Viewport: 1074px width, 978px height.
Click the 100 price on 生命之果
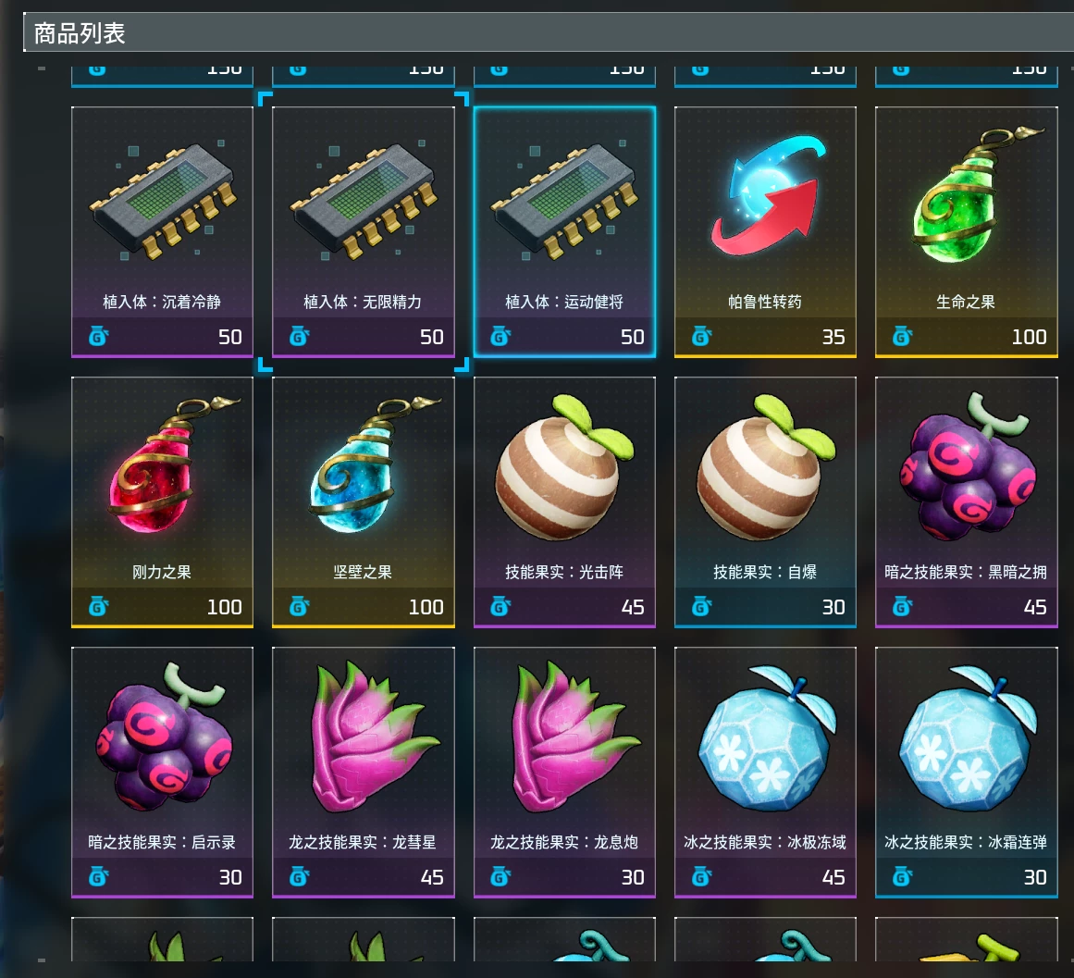pyautogui.click(x=1029, y=337)
